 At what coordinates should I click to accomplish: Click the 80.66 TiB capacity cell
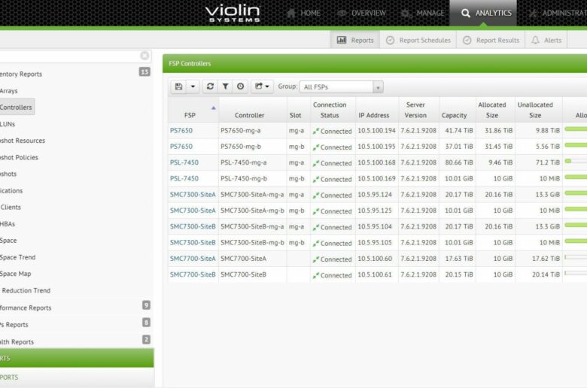459,162
